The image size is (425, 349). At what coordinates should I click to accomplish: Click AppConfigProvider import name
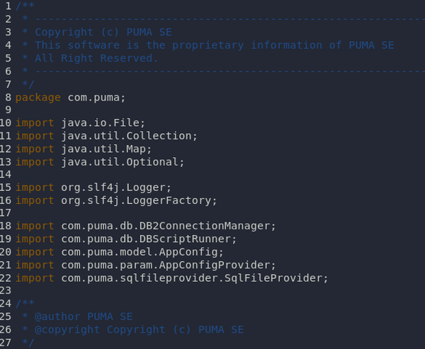point(215,265)
